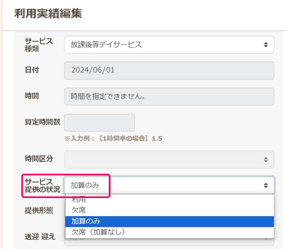Click the 算定時間数 input box
287x249 pixels.
[x=99, y=122]
